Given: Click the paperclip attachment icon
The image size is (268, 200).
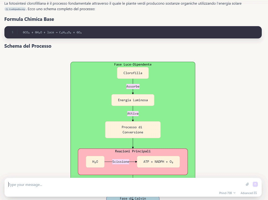Looking at the screenshot, I should 247,184.
